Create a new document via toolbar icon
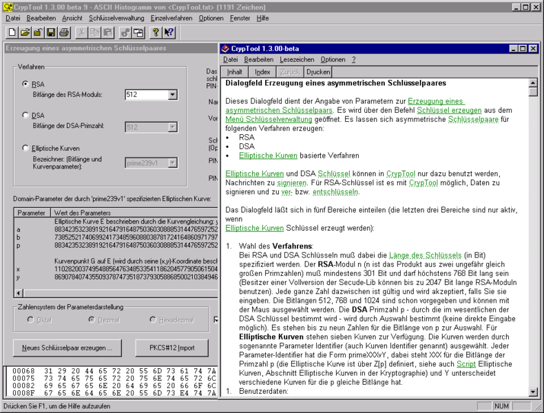 click(x=12, y=32)
